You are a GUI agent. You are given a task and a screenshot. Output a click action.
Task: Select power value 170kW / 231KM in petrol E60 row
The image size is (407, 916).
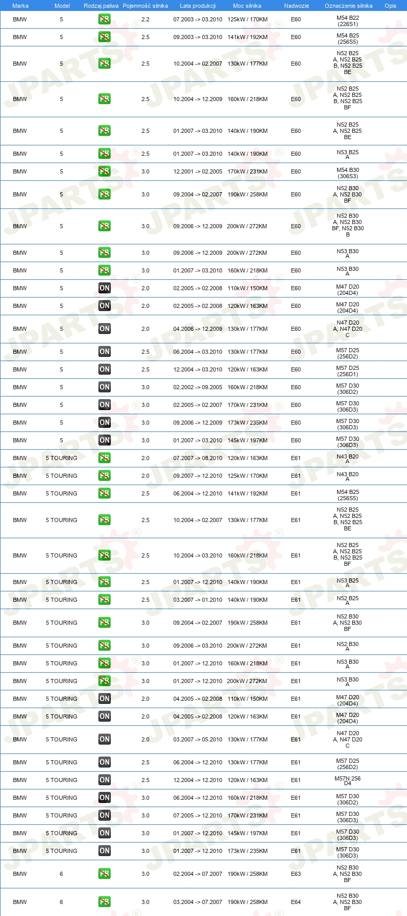pos(247,171)
